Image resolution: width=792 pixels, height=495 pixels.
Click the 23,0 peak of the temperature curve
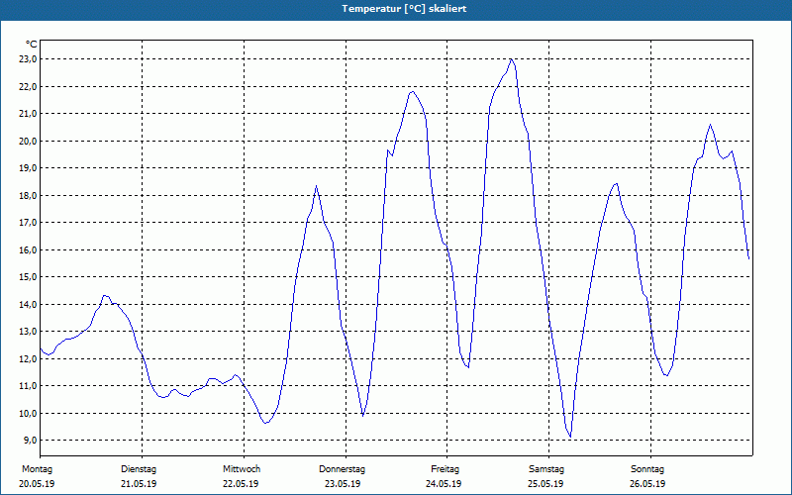[x=512, y=59]
